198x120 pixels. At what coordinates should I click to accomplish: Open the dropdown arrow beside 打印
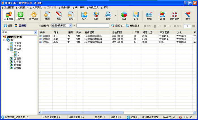pos(115,16)
